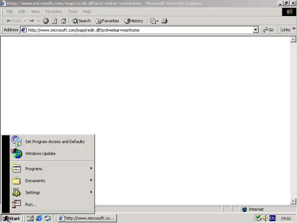Click the Start button
Image resolution: width=297 pixels, height=223 pixels.
click(11, 219)
